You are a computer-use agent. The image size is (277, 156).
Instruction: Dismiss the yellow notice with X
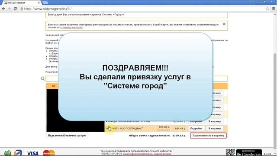pyautogui.click(x=224, y=24)
